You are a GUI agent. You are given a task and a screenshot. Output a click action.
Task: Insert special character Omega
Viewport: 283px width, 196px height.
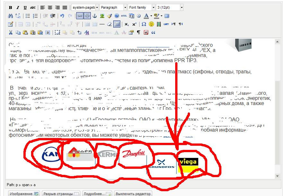[144, 24]
